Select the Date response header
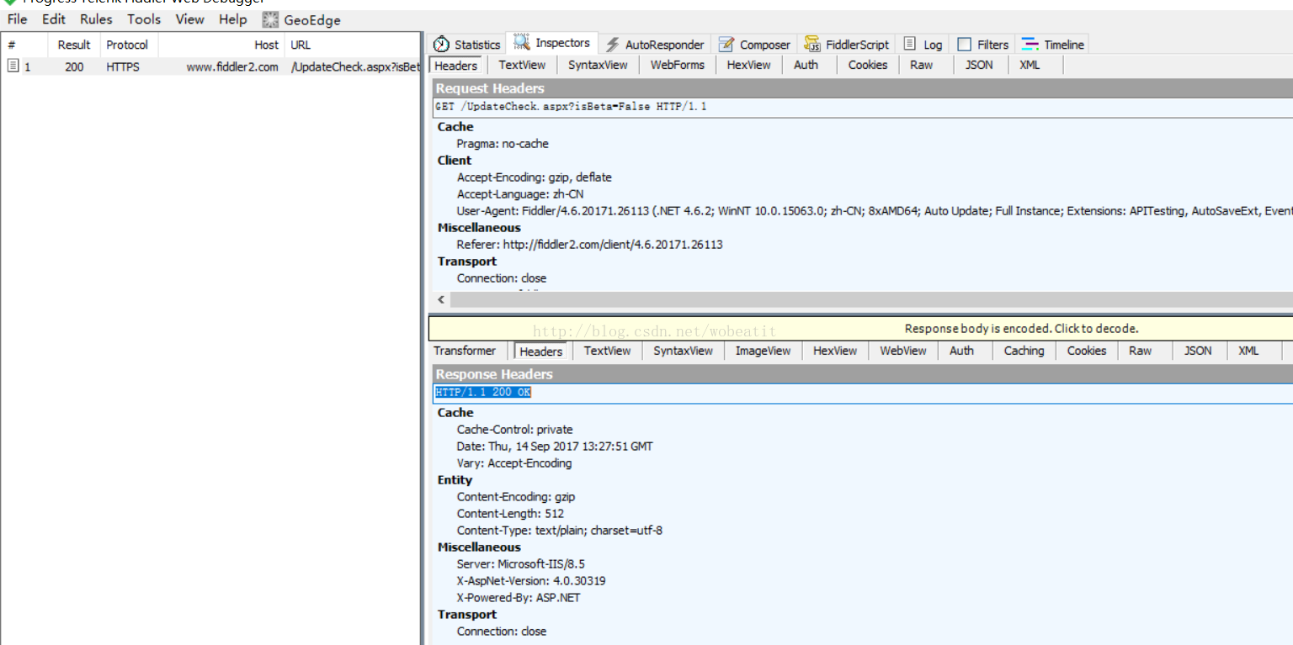The height and width of the screenshot is (645, 1293). (555, 447)
